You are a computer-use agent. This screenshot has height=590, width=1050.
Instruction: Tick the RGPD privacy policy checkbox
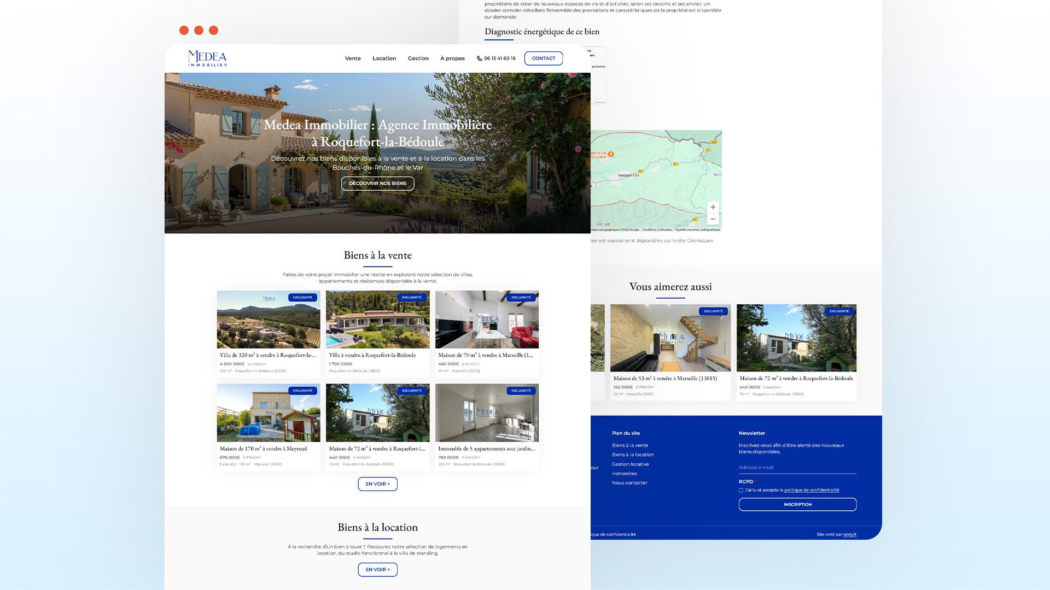pos(741,491)
